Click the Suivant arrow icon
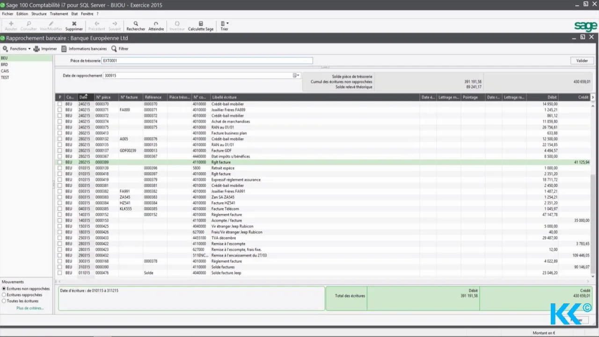 [x=115, y=23]
